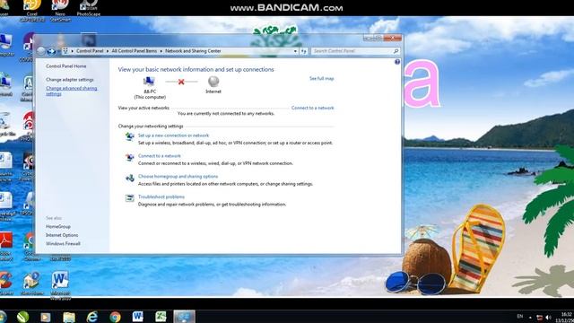The width and height of the screenshot is (574, 323).
Task: Open Corel desktop shortcut at top
Action: (x=32, y=10)
